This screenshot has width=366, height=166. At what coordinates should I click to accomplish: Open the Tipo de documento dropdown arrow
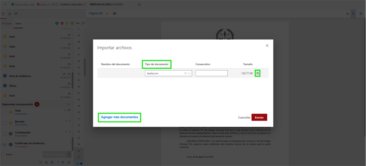190,73
